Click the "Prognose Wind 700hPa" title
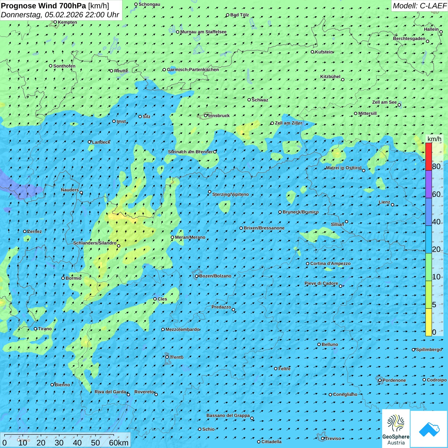The height and width of the screenshot is (448, 448). 44,5
